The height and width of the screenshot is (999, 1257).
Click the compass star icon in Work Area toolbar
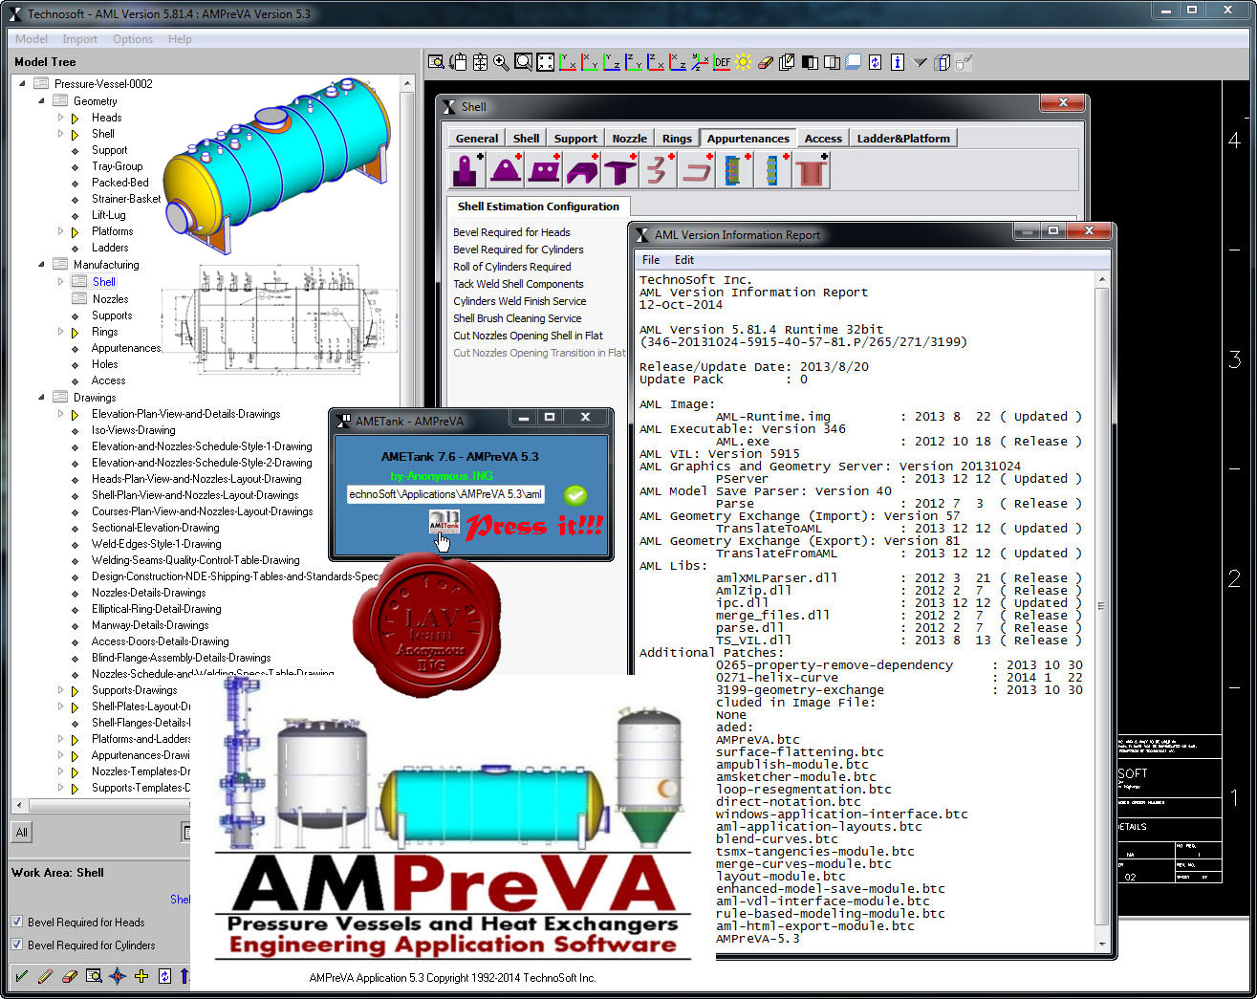118,976
